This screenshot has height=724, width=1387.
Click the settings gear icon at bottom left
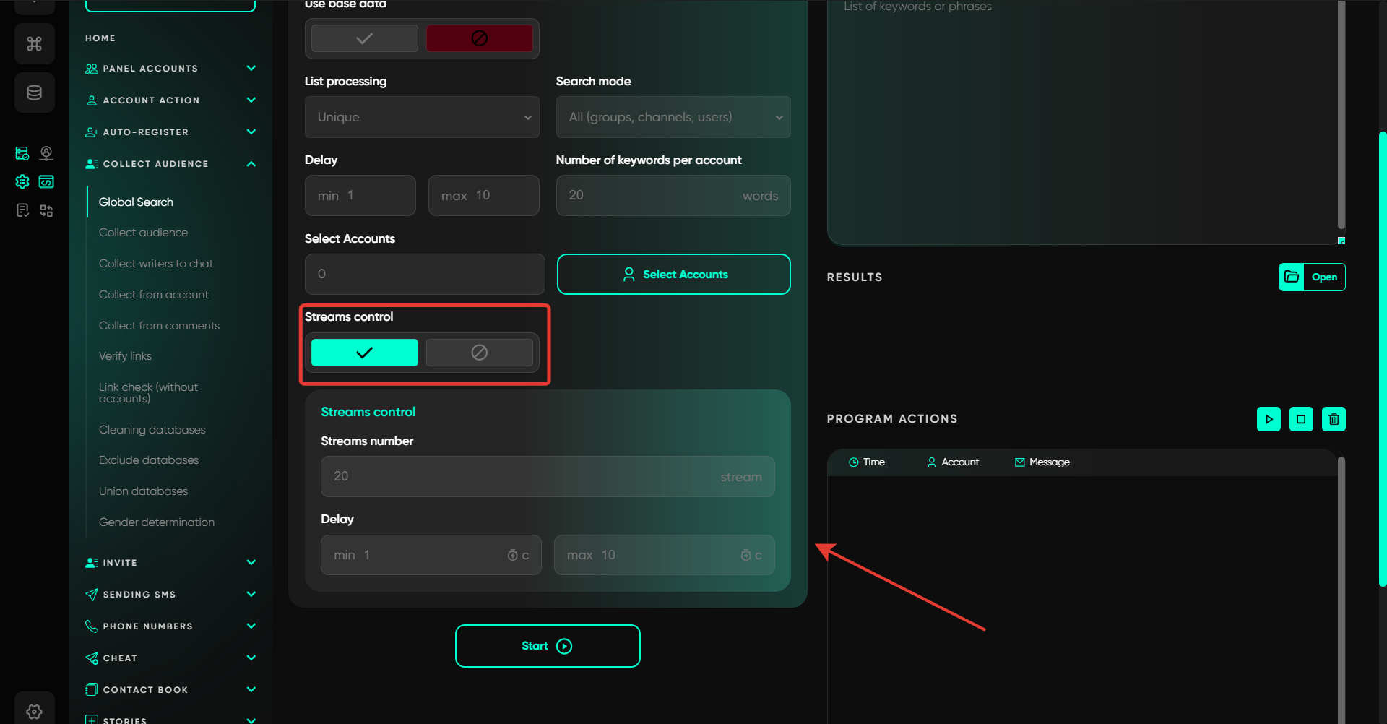pyautogui.click(x=34, y=711)
